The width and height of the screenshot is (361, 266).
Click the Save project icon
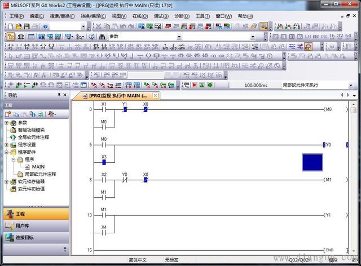(x=27, y=26)
